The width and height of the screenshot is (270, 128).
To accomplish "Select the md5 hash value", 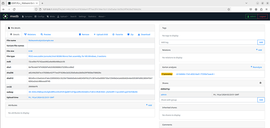I will 47,62.
